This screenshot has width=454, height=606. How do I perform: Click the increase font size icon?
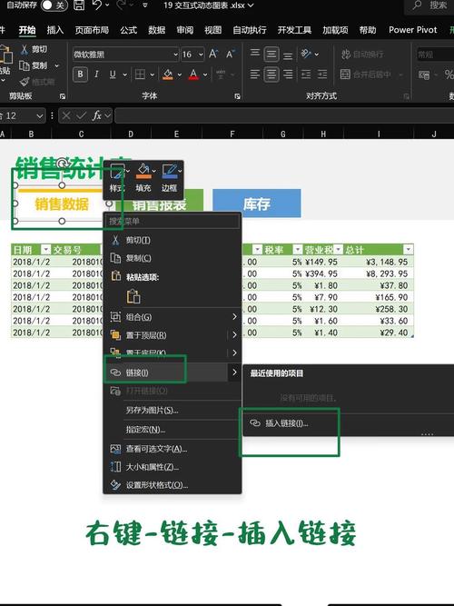pos(213,55)
